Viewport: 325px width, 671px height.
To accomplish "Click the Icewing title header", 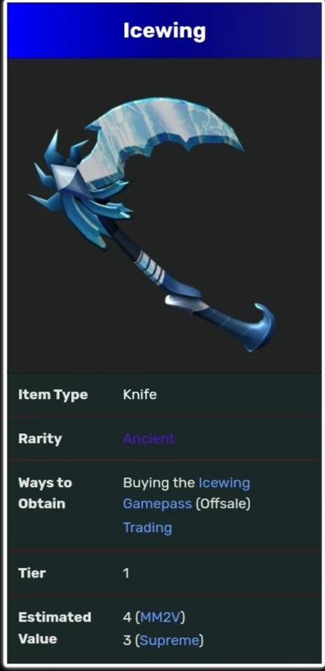I will point(164,31).
